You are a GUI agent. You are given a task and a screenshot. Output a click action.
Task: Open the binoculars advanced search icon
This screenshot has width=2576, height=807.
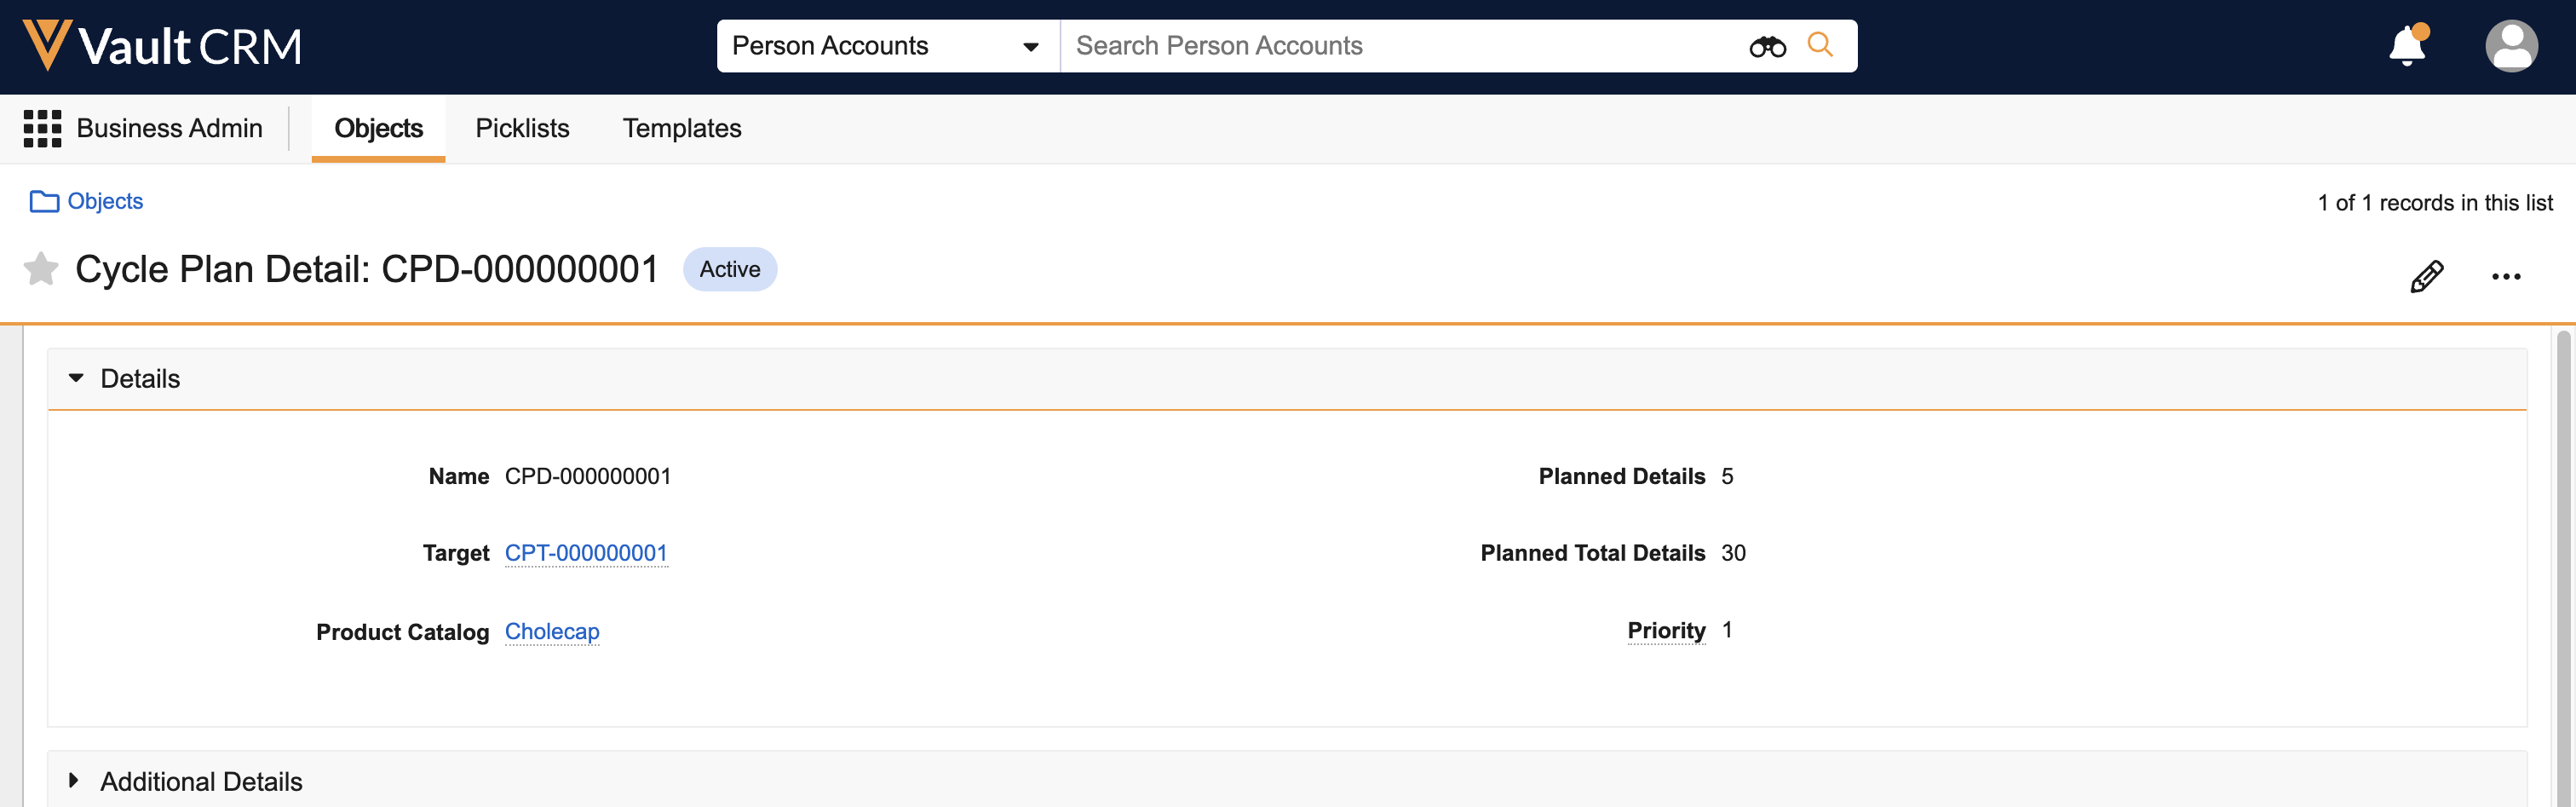point(1767,46)
